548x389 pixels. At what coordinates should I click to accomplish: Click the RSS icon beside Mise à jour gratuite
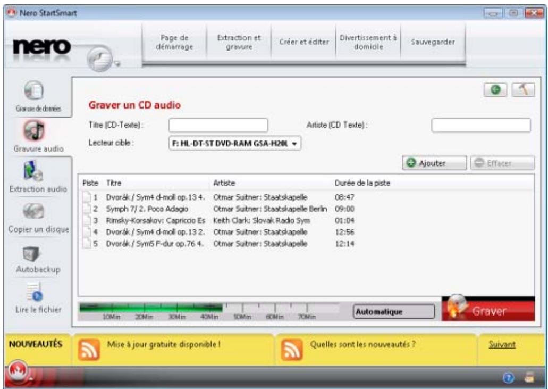(x=89, y=349)
